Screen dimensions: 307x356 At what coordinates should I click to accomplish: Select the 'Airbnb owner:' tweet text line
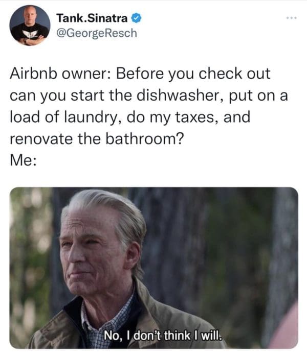tap(140, 74)
